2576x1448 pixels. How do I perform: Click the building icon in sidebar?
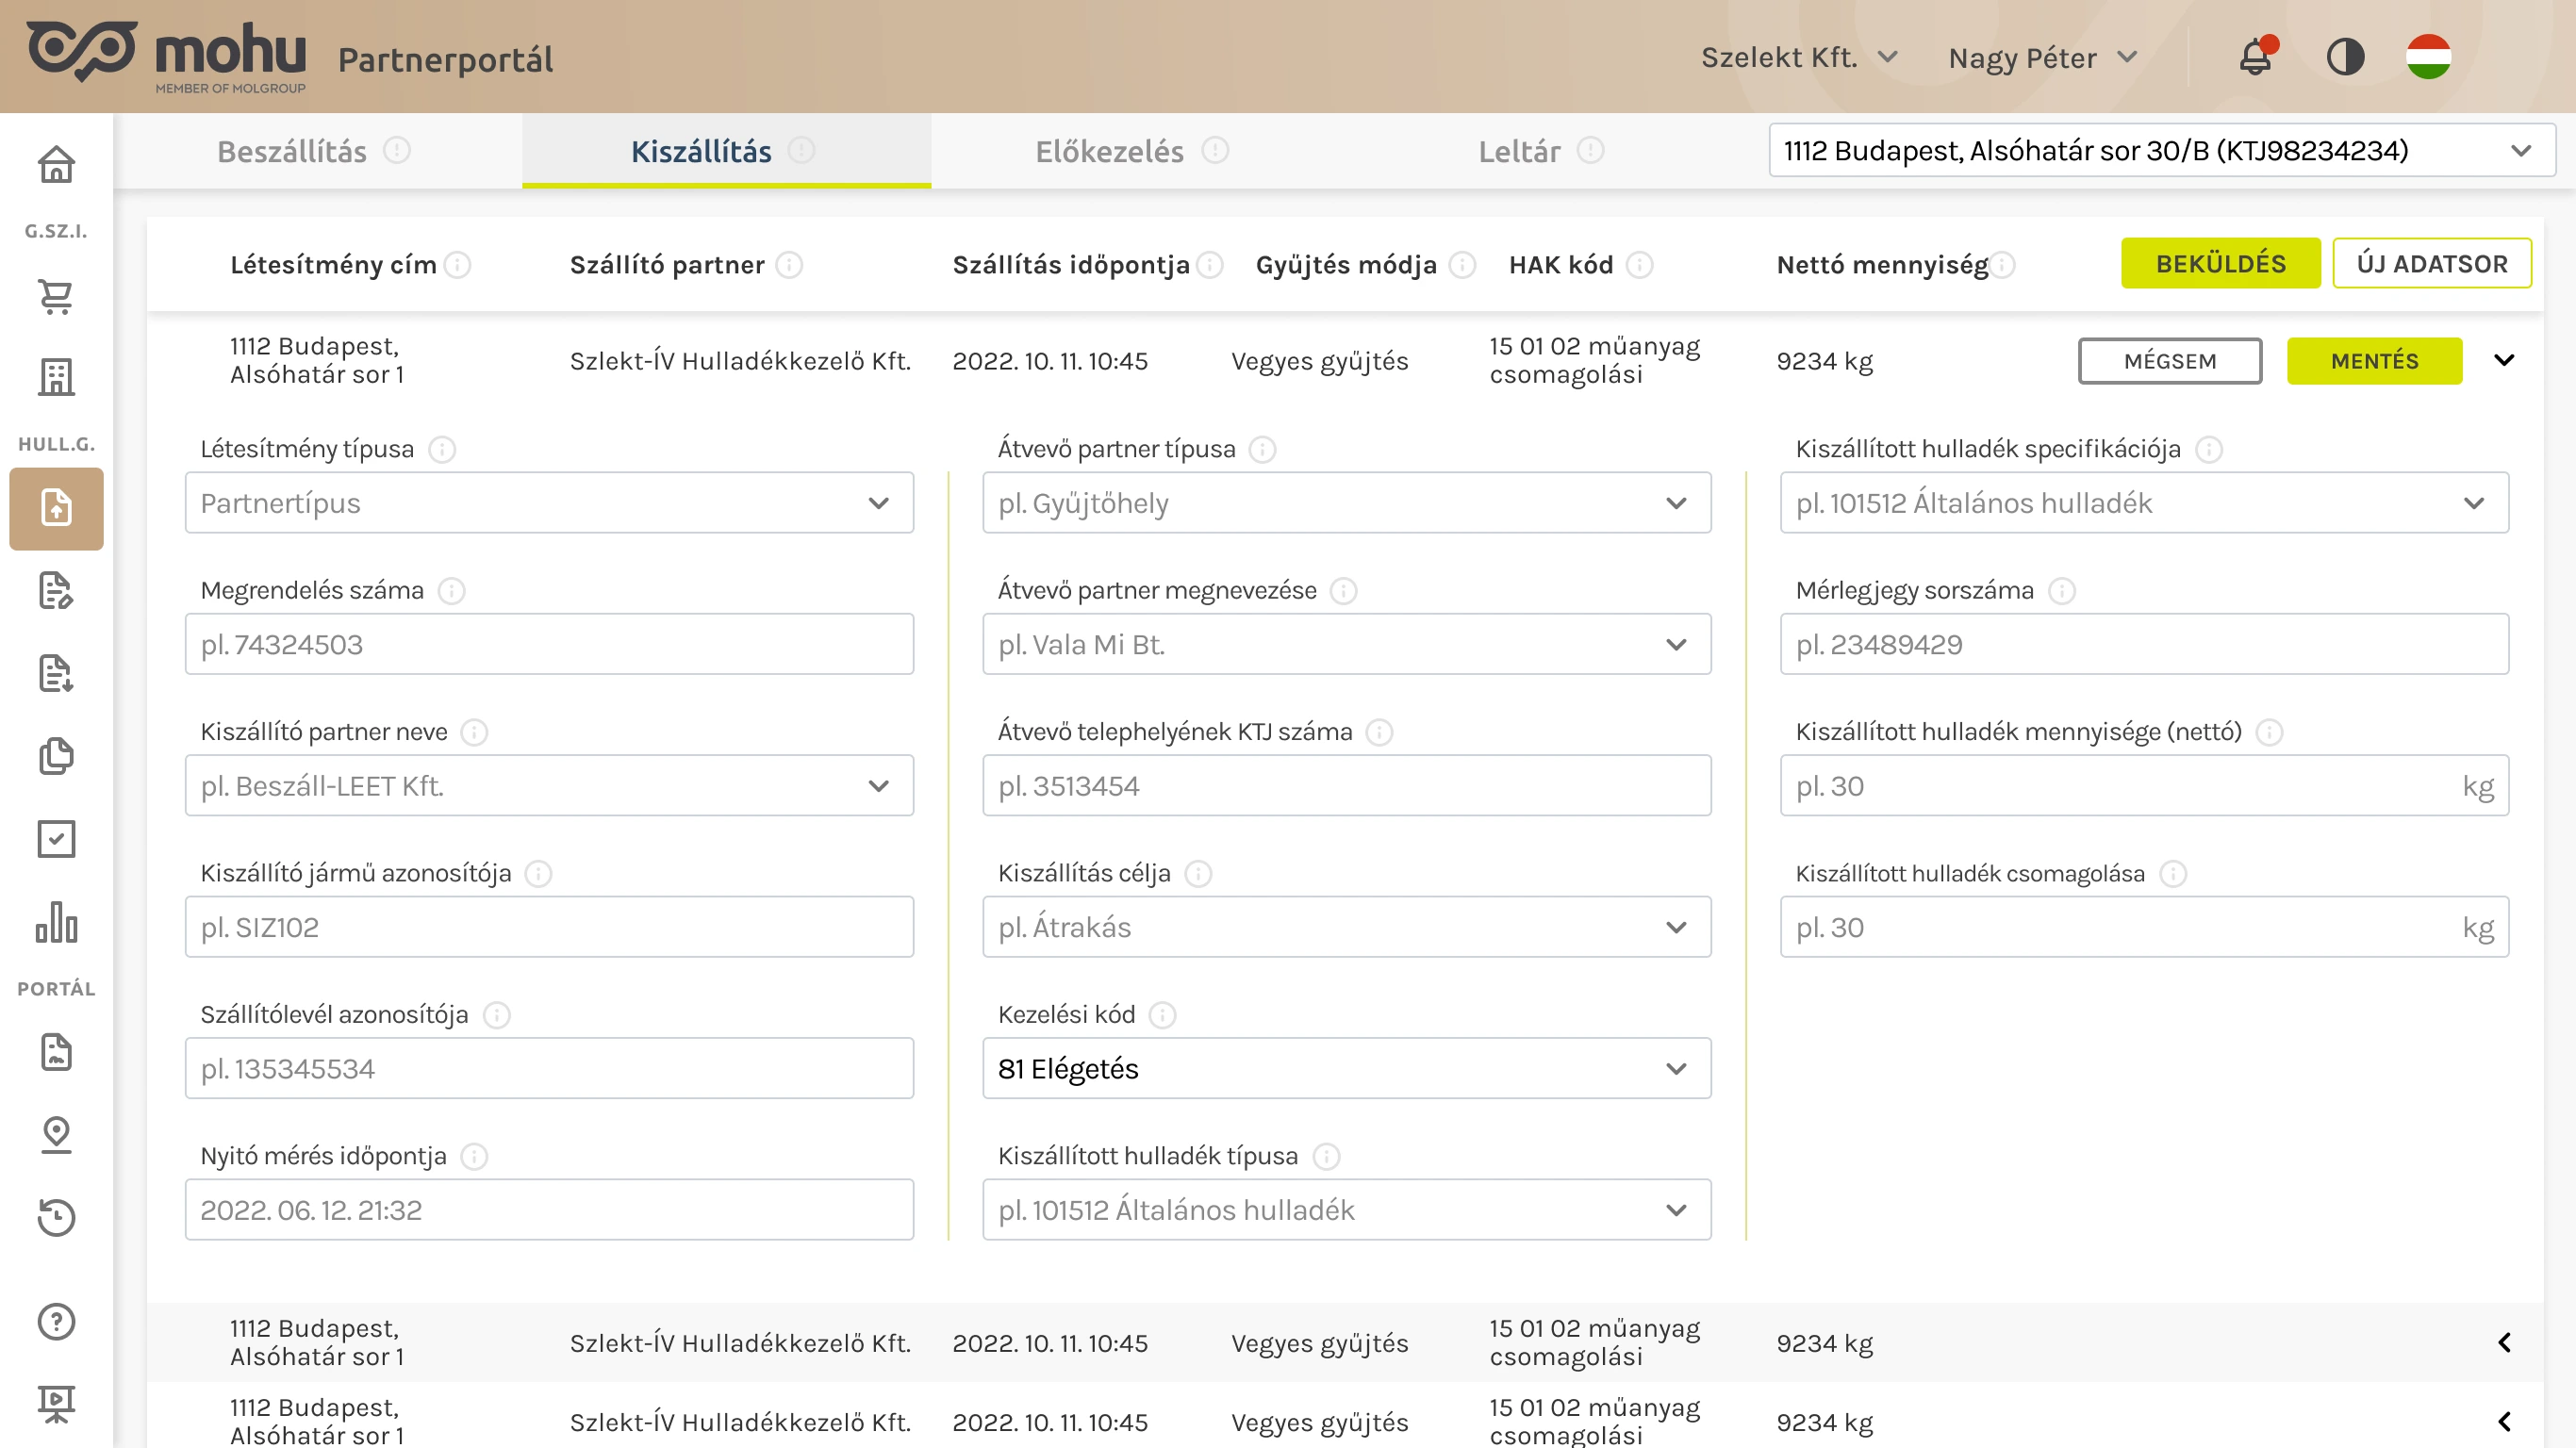coord(56,377)
